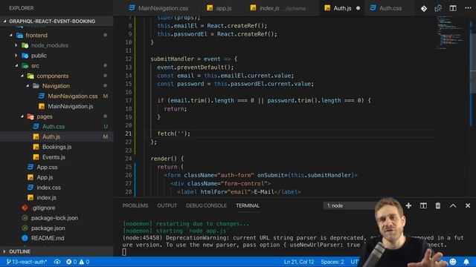Open the editor more actions ellipsis
The height and width of the screenshot is (267, 476).
tap(468, 8)
